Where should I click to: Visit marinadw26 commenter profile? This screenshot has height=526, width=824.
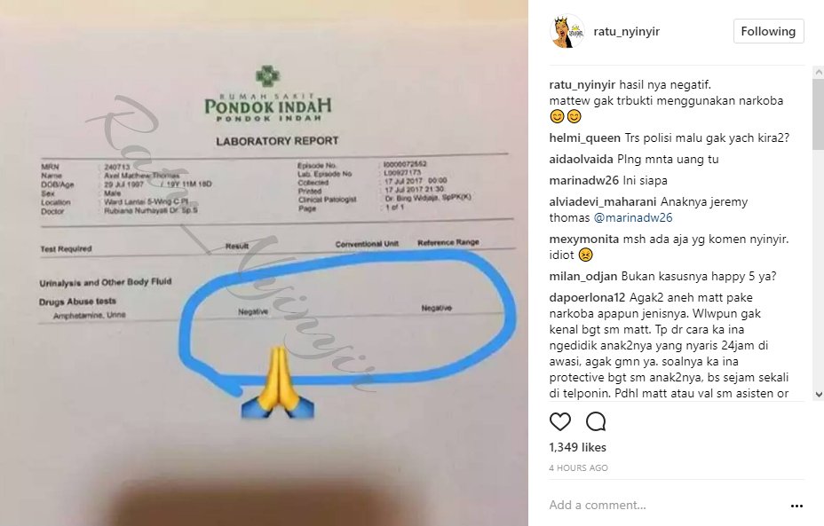pos(584,180)
